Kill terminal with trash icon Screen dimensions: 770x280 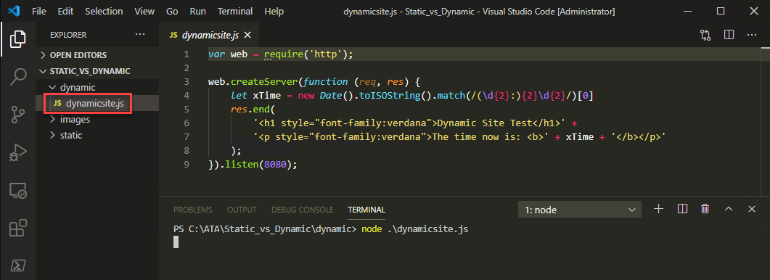coord(705,209)
